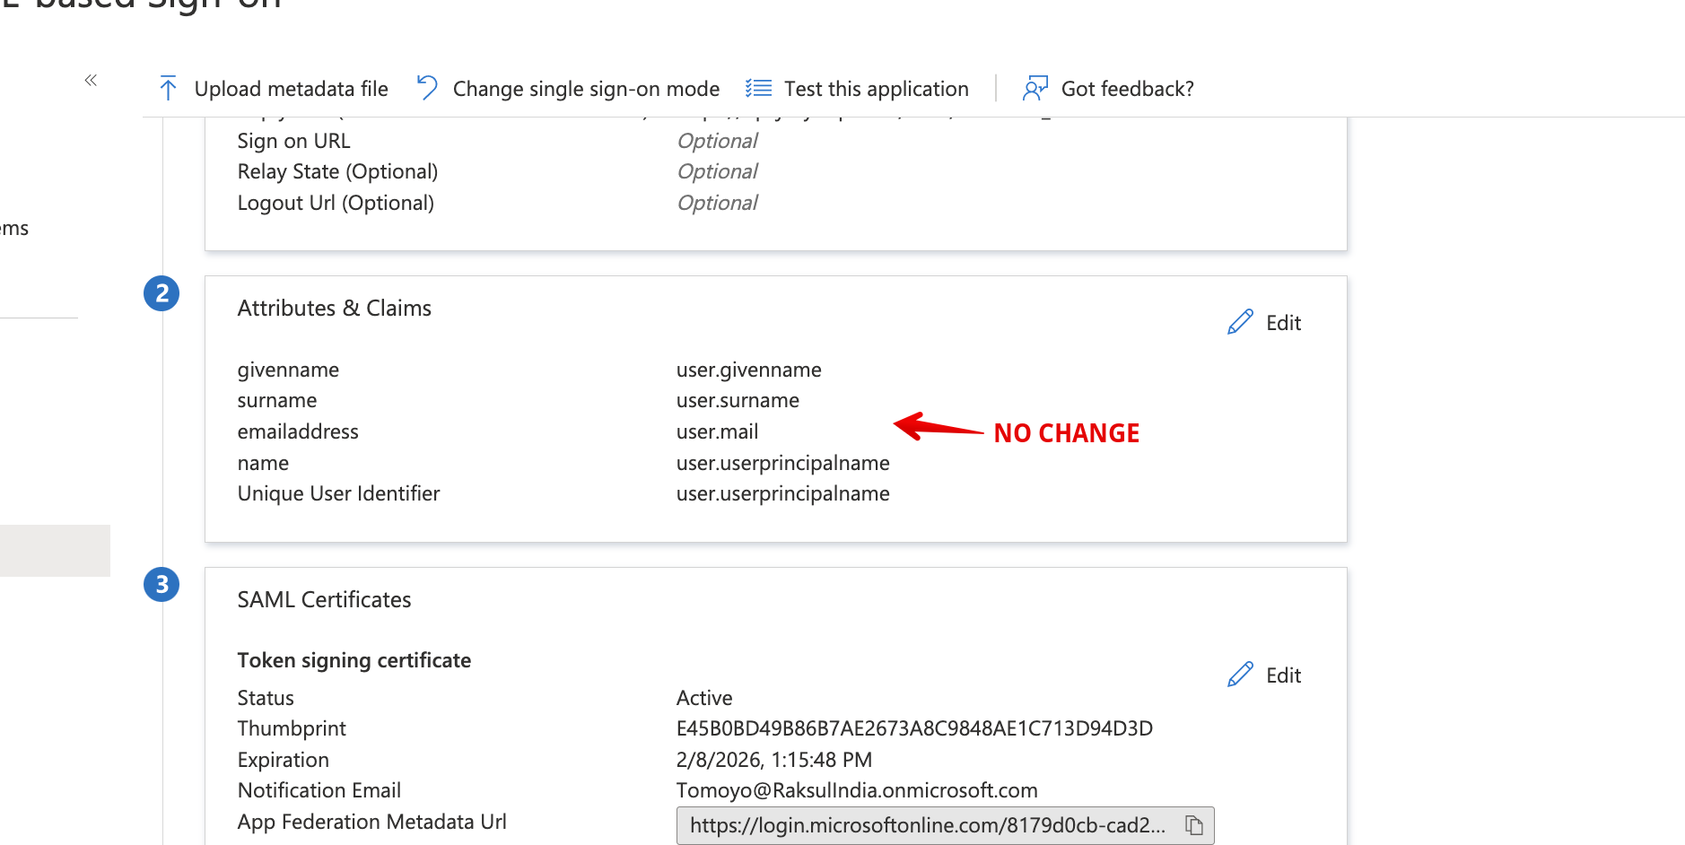Collapse the sidebar with the double chevron
This screenshot has height=845, width=1685.
(91, 81)
